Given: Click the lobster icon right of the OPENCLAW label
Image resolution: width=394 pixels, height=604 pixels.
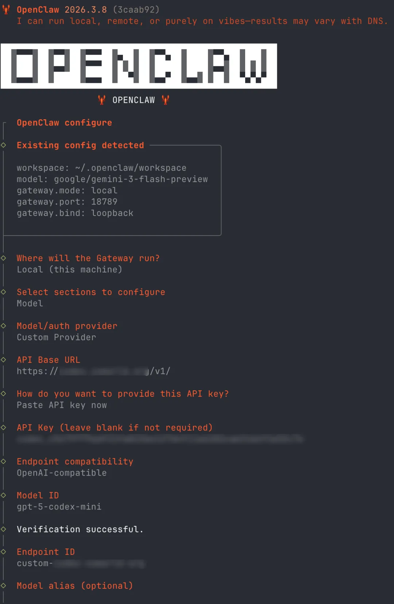Looking at the screenshot, I should (x=165, y=100).
